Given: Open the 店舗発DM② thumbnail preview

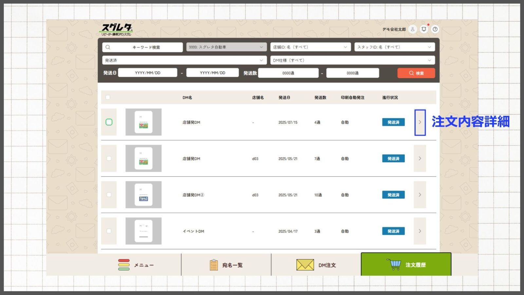Looking at the screenshot, I should (143, 195).
